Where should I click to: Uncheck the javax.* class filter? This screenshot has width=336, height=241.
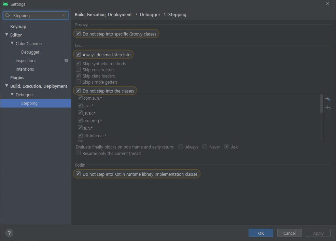point(80,113)
